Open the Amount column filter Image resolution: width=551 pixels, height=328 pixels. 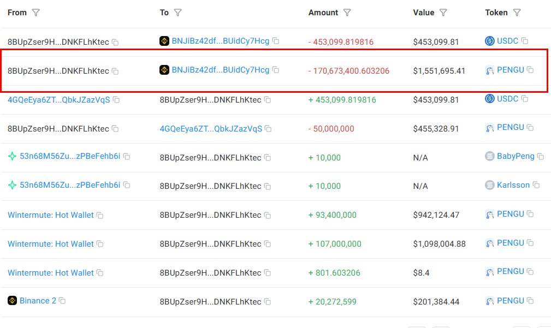tap(347, 13)
